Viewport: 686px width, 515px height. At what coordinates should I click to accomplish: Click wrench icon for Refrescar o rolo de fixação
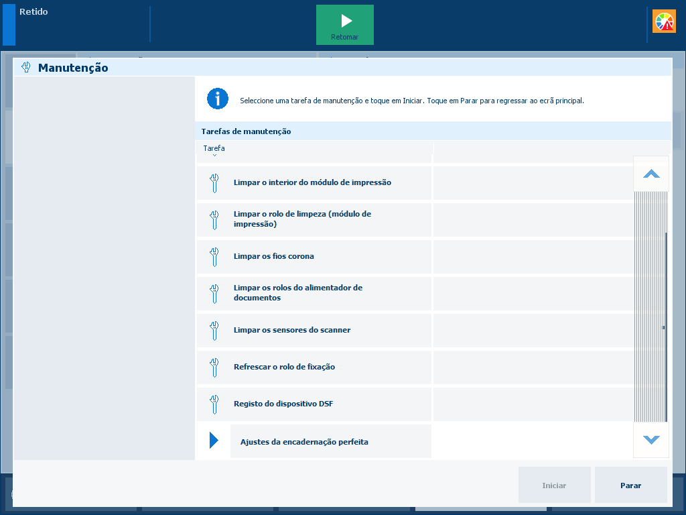pos(214,367)
